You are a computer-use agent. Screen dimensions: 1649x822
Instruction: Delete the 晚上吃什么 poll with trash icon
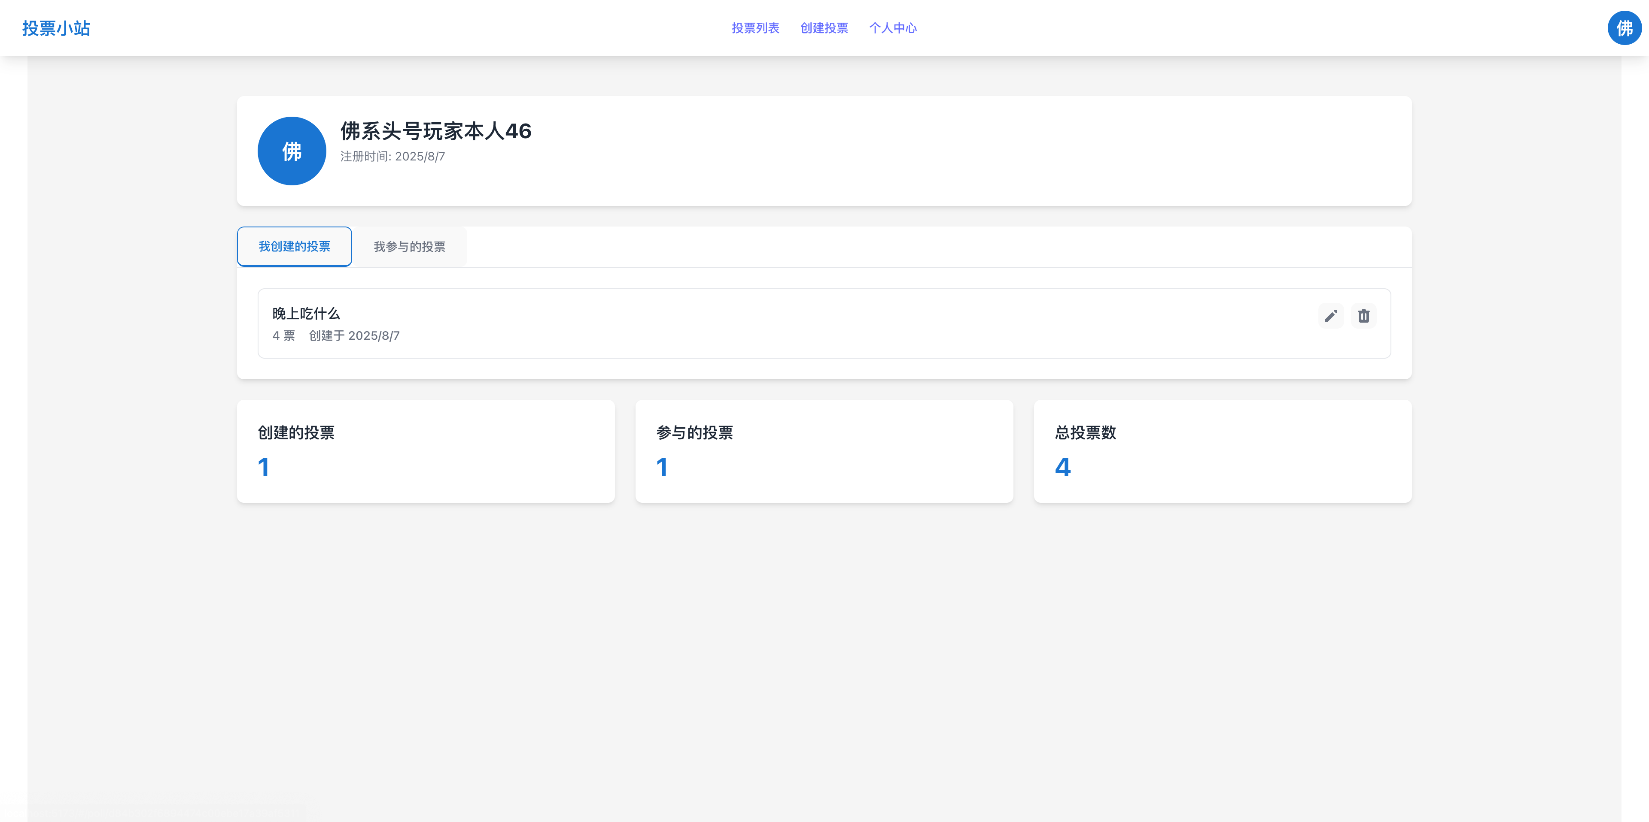click(x=1363, y=316)
